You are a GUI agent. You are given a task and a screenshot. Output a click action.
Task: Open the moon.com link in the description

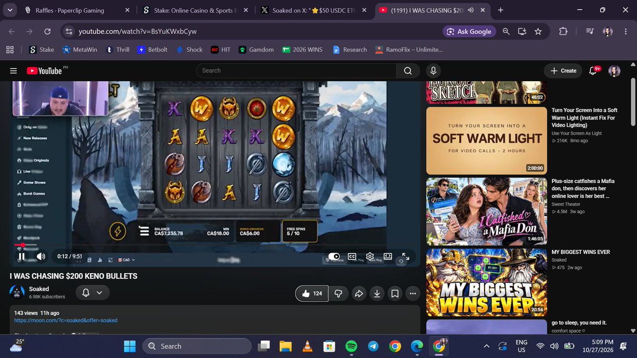pos(66,320)
